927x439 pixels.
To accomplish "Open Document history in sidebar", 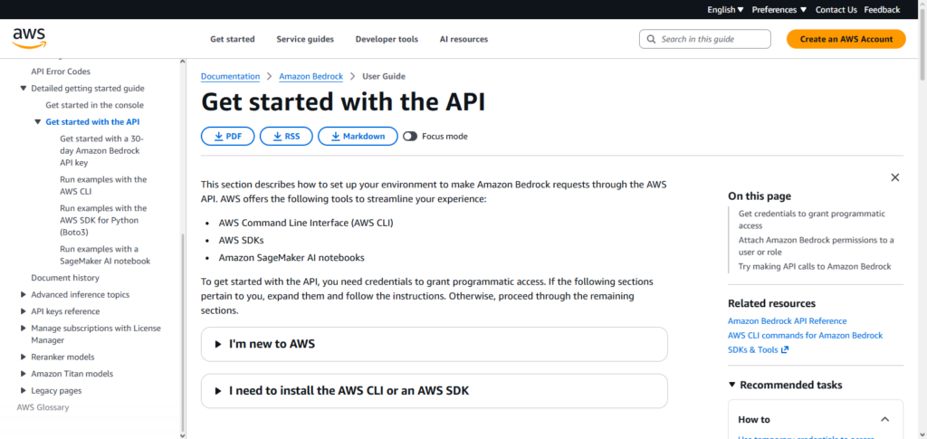I will [x=65, y=278].
